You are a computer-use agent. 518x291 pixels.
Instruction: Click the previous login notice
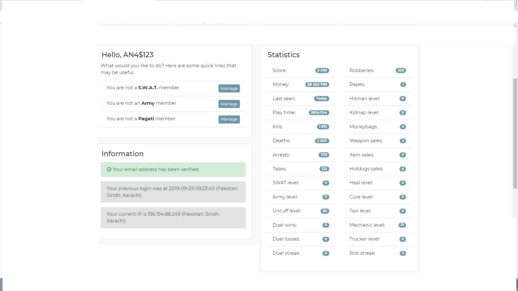pyautogui.click(x=173, y=192)
